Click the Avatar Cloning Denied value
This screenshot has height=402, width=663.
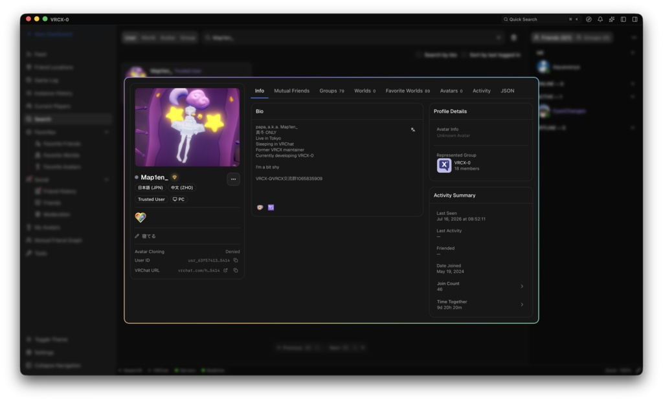(x=232, y=252)
